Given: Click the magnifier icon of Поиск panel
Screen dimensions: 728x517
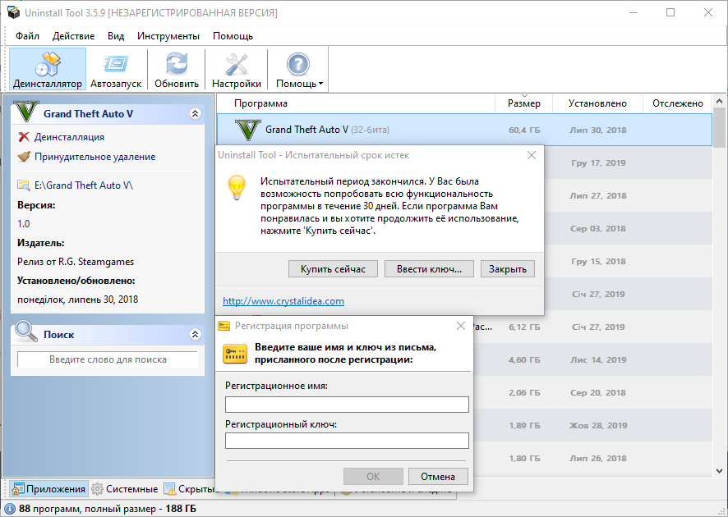Looking at the screenshot, I should coord(26,332).
